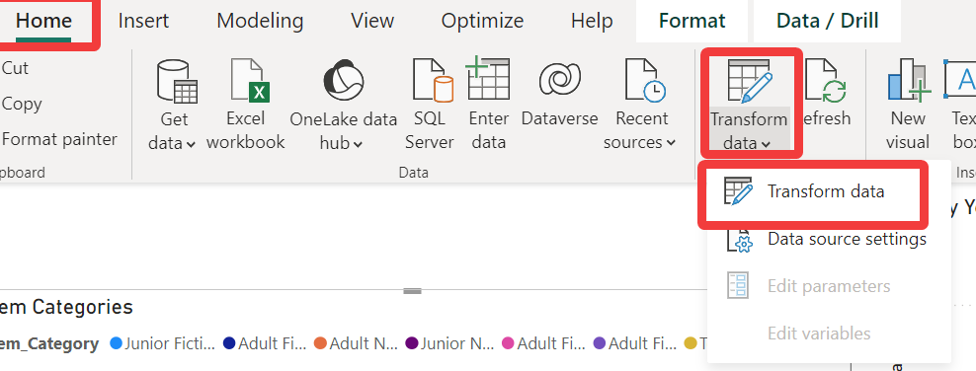Click the Copy clipboard button
This screenshot has width=976, height=371.
(x=22, y=104)
